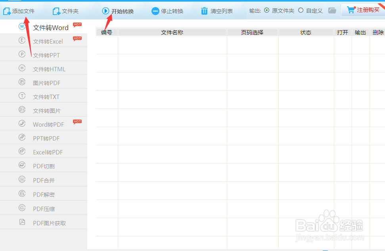This screenshot has width=385, height=251.
Task: Click the HOT badge beside 文件转Word
Action: (x=77, y=25)
